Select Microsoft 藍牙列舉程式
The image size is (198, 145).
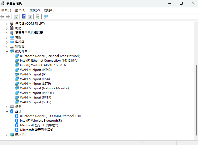click(37, 130)
